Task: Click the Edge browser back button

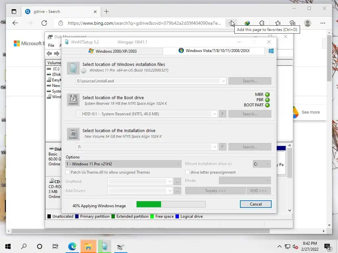Action: point(15,23)
